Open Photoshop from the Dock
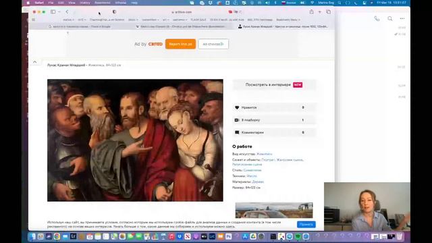Image resolution: width=432 pixels, height=243 pixels. (228, 236)
